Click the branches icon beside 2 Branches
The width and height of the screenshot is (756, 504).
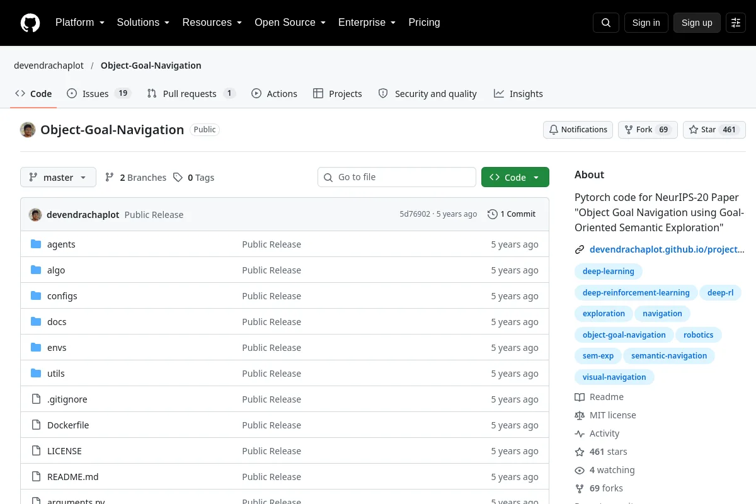tap(110, 178)
